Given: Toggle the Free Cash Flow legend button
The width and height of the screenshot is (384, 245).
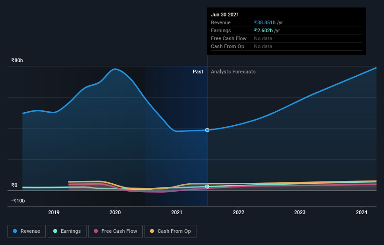Looking at the screenshot, I should [116, 231].
